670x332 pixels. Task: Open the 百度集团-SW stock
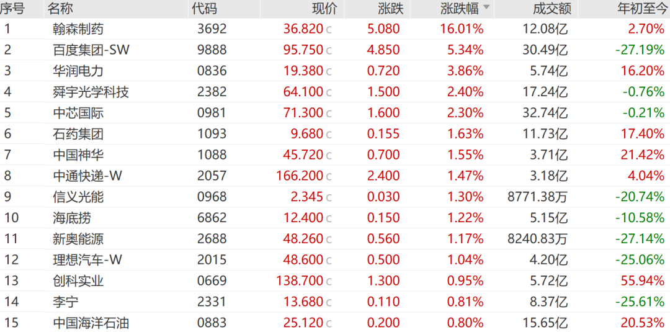tap(335, 50)
